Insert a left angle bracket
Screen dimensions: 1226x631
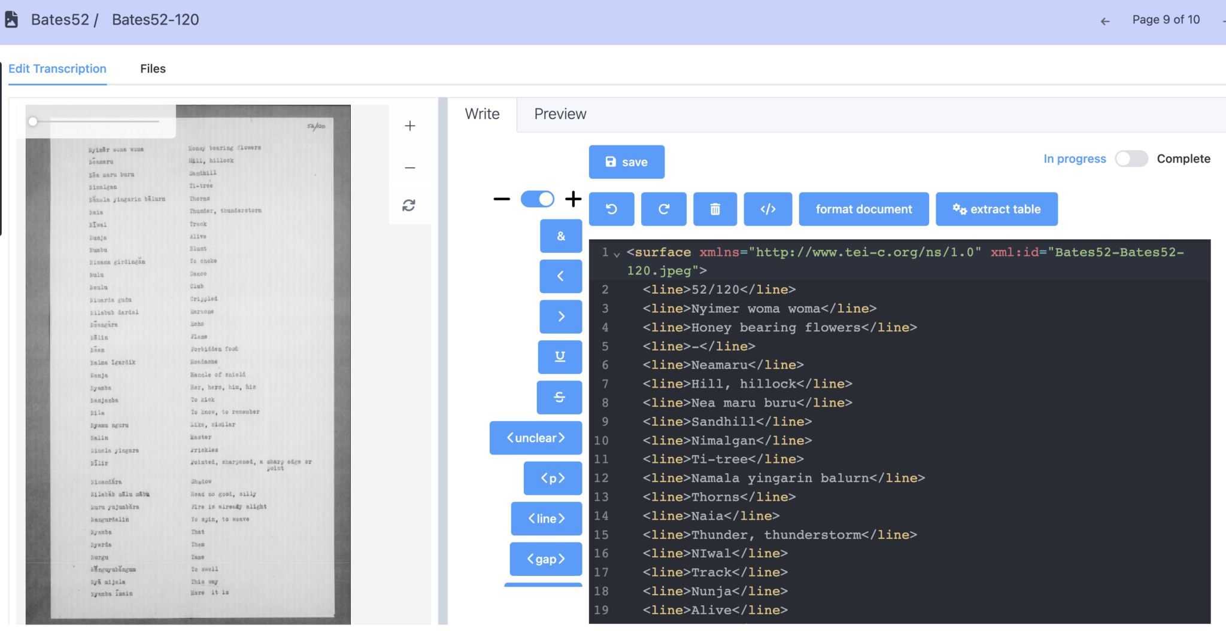point(560,276)
